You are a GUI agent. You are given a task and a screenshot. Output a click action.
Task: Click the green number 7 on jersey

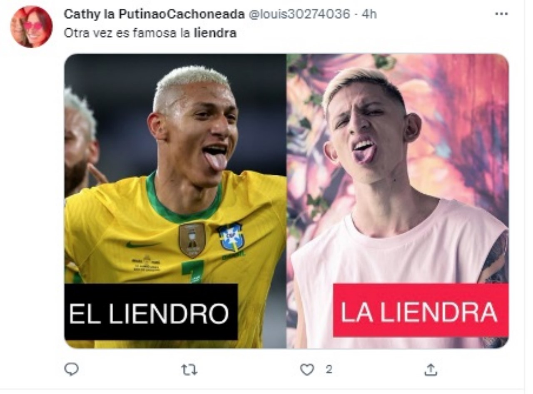(x=192, y=271)
